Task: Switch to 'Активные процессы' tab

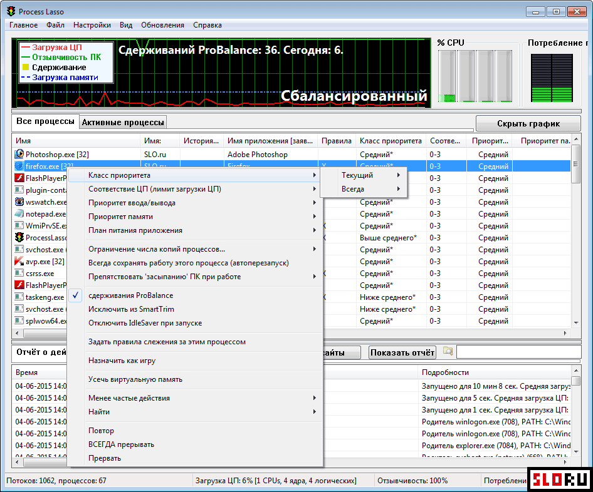Action: tap(123, 122)
